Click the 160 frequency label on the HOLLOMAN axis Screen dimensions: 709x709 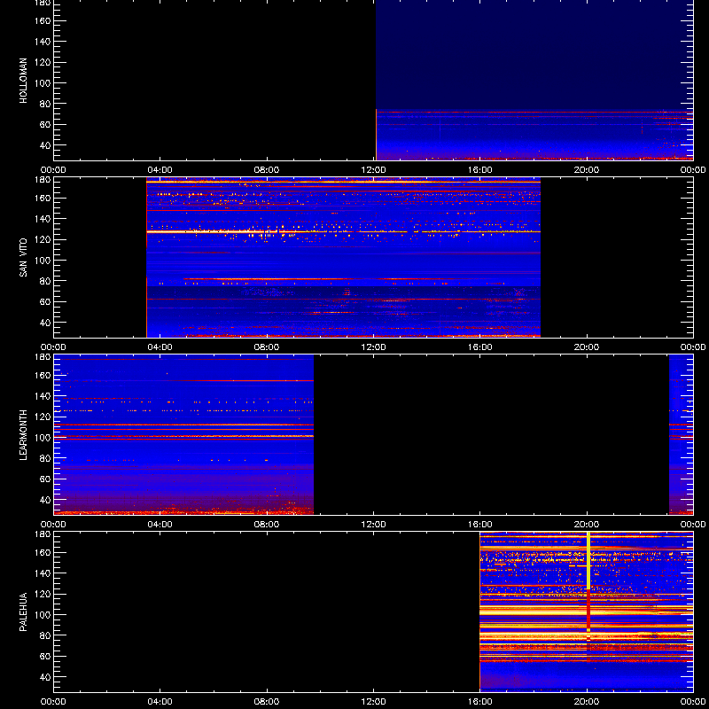[x=43, y=20]
